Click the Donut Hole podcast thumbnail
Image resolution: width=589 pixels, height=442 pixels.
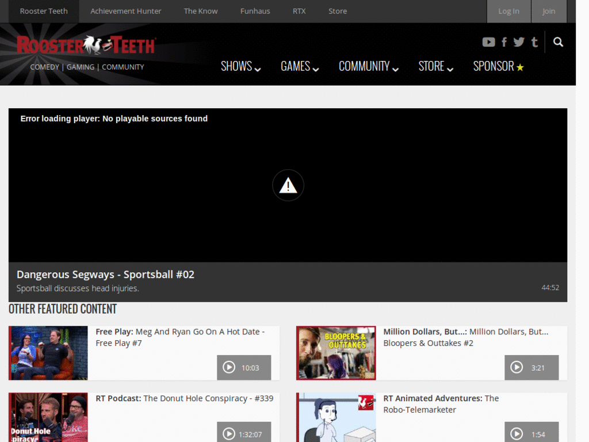coord(48,417)
